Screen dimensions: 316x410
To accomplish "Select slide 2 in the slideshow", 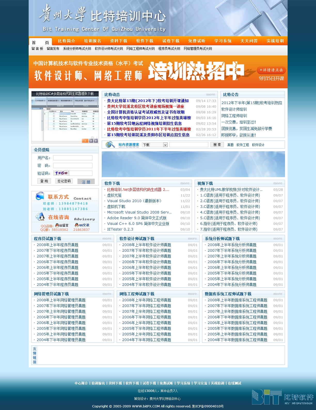I will click(x=91, y=141).
